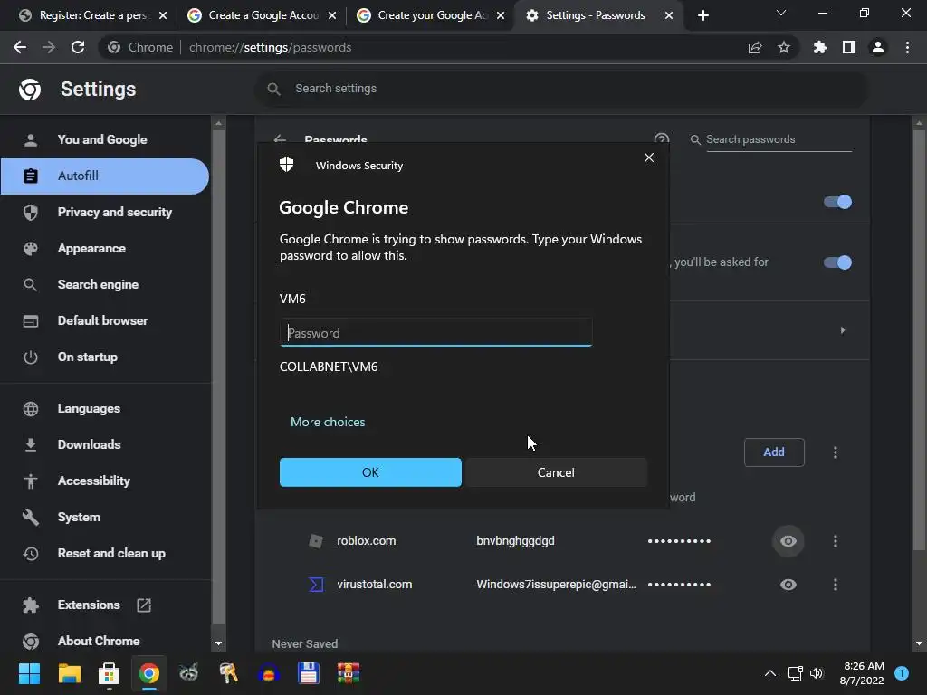Open roblox.com entry more actions
927x695 pixels.
[836, 541]
